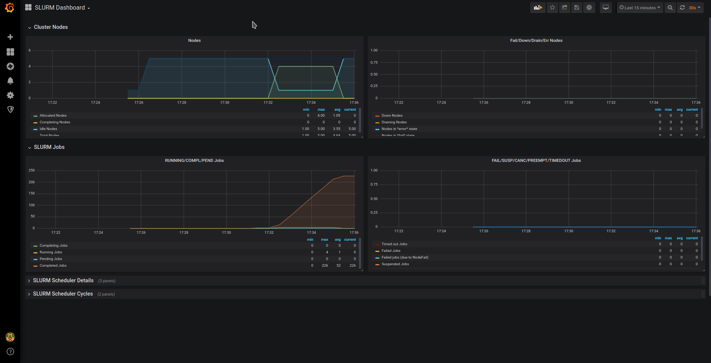Save the dashboard with disk icon
This screenshot has width=711, height=363.
(577, 8)
